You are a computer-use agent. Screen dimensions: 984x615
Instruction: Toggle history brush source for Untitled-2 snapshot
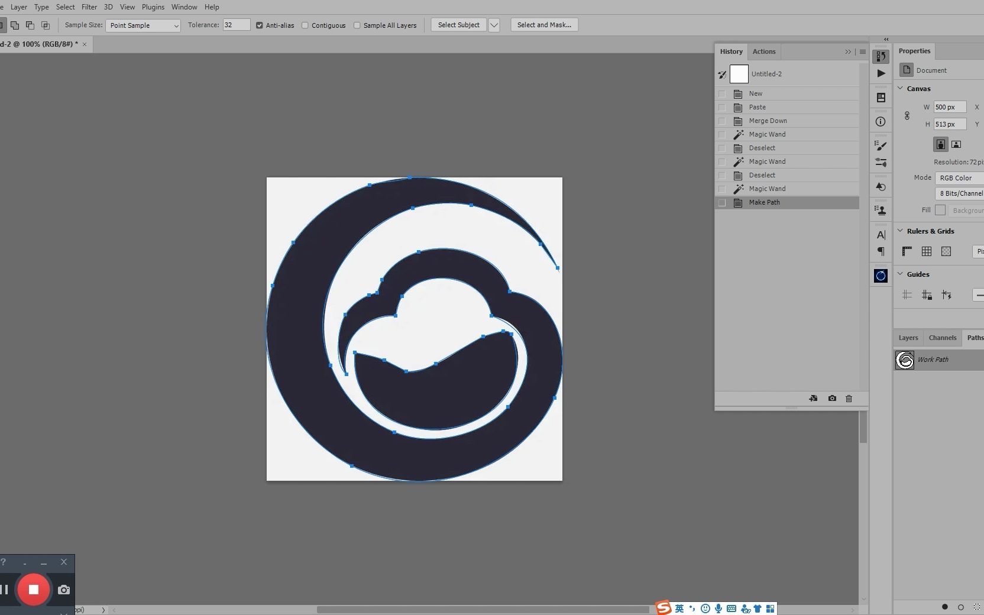(x=722, y=75)
